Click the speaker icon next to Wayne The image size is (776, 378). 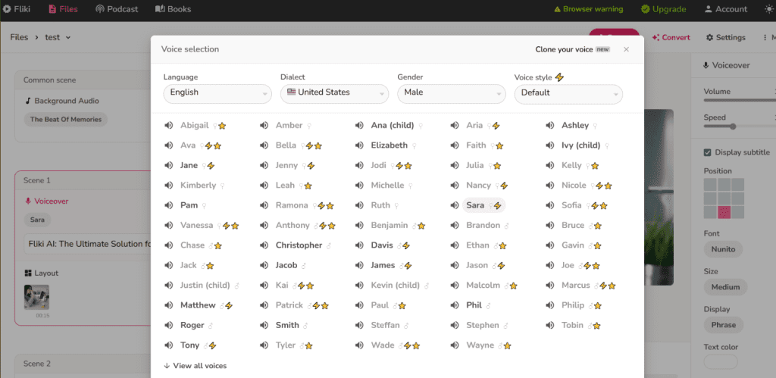[x=455, y=345]
